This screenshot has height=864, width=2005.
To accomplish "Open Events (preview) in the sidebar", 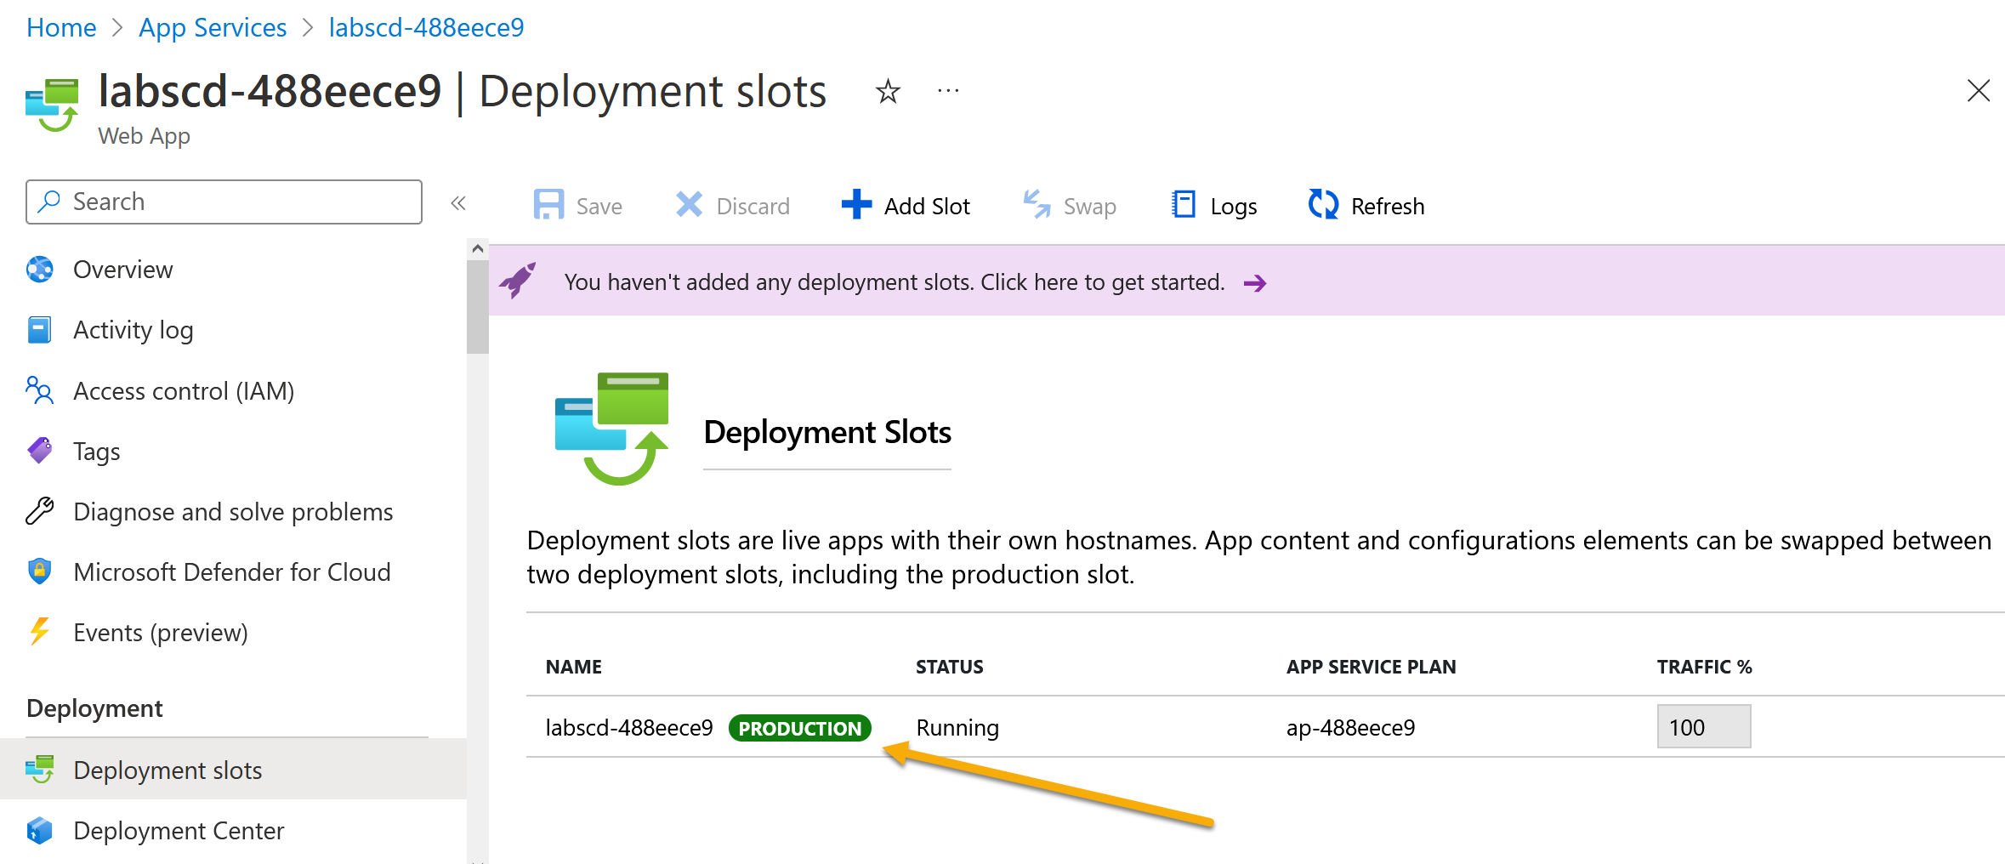I will tap(161, 633).
